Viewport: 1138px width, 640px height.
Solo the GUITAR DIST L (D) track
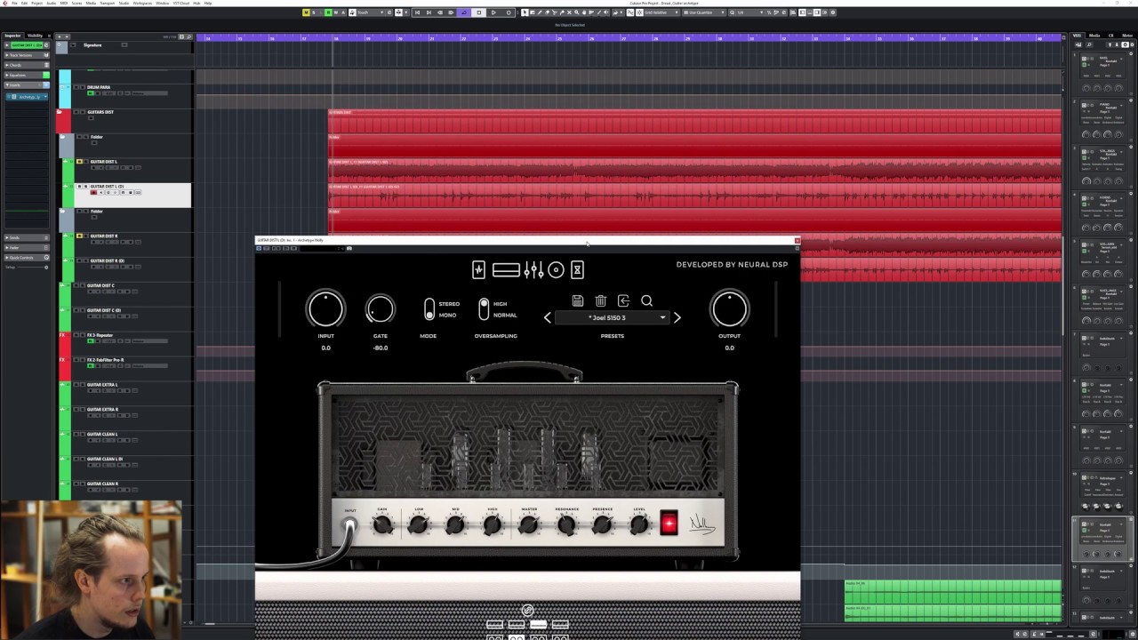click(x=85, y=187)
